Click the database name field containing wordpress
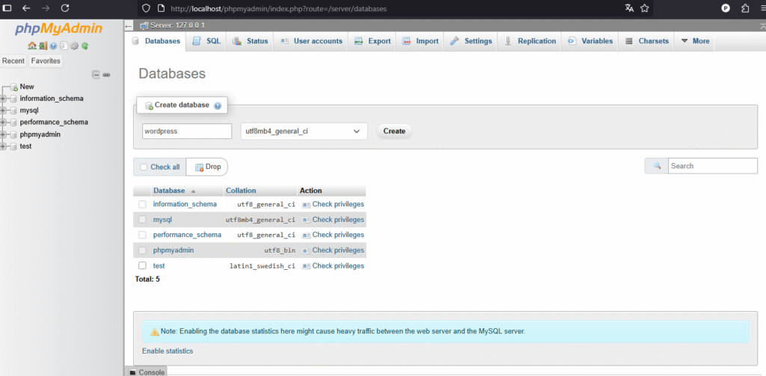The width and height of the screenshot is (766, 376). [187, 132]
